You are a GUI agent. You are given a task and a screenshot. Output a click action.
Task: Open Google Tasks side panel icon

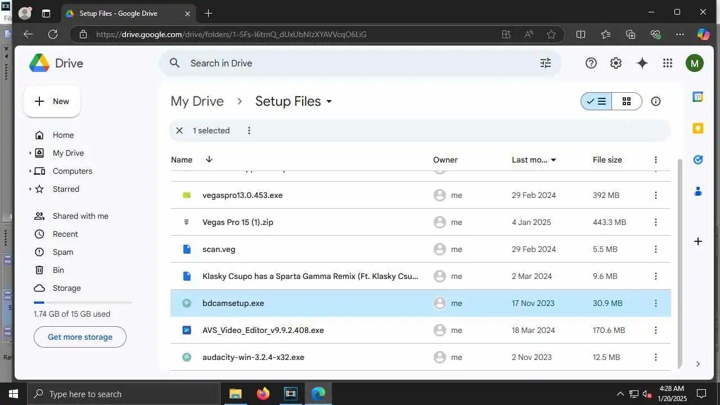(698, 160)
